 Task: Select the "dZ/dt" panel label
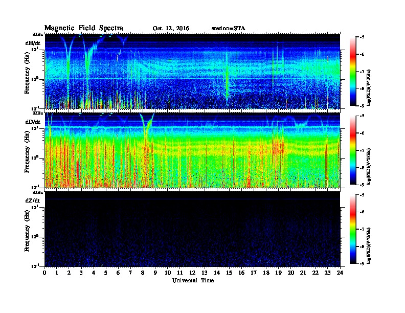(x=33, y=200)
